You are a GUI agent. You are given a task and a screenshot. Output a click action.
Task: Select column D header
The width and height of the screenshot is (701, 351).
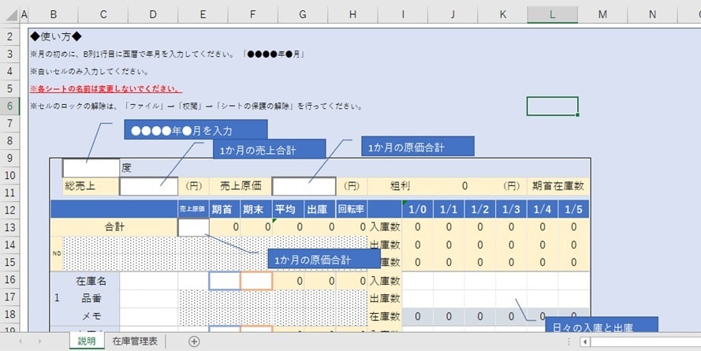click(153, 15)
